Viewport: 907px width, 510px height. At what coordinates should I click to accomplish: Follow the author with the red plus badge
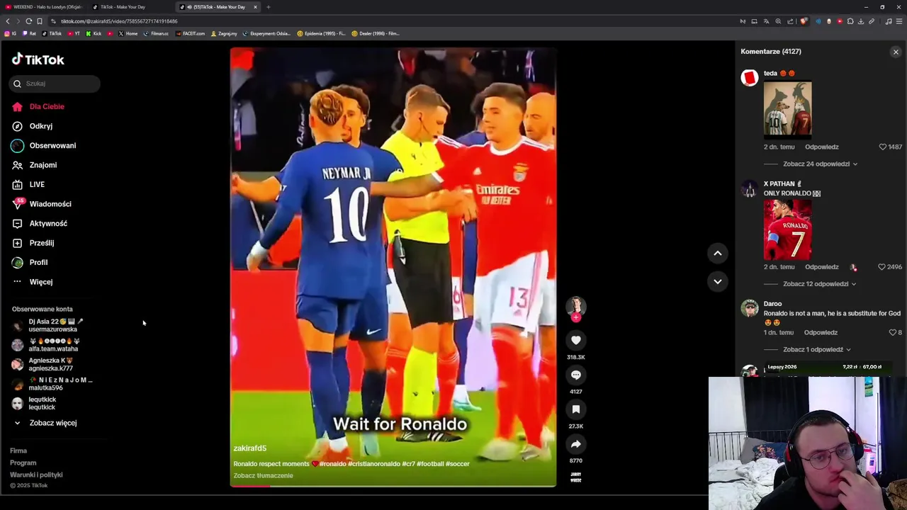[576, 317]
